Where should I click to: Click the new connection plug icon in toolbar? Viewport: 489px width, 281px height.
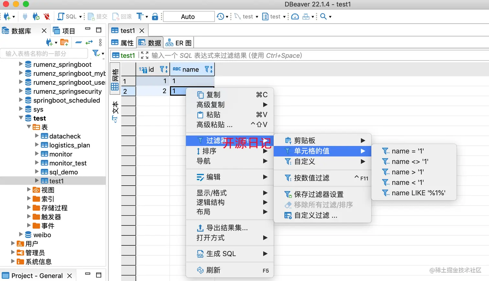point(7,16)
